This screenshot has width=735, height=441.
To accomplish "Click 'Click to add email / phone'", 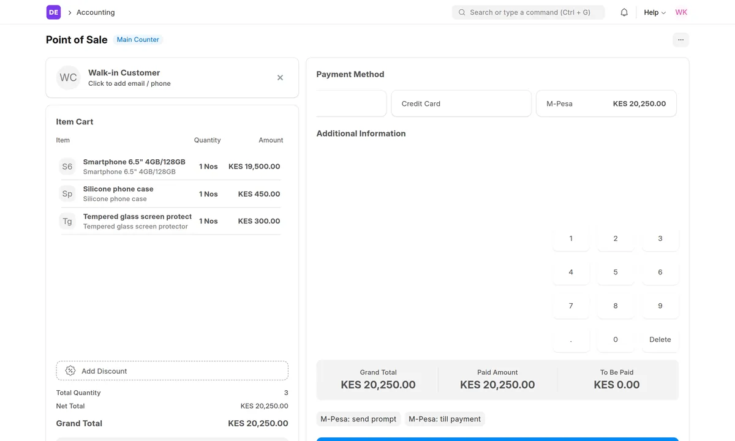I will [129, 83].
